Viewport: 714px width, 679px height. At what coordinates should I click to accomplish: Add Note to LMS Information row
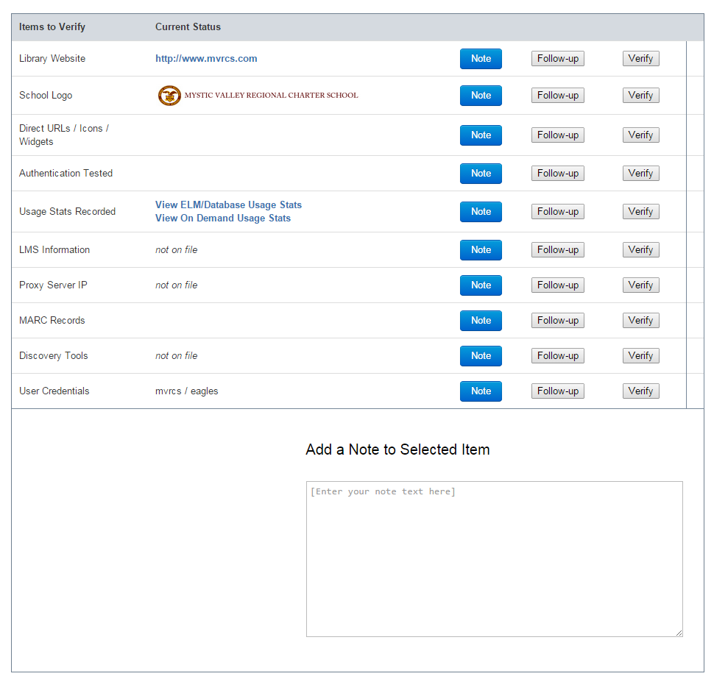[481, 250]
